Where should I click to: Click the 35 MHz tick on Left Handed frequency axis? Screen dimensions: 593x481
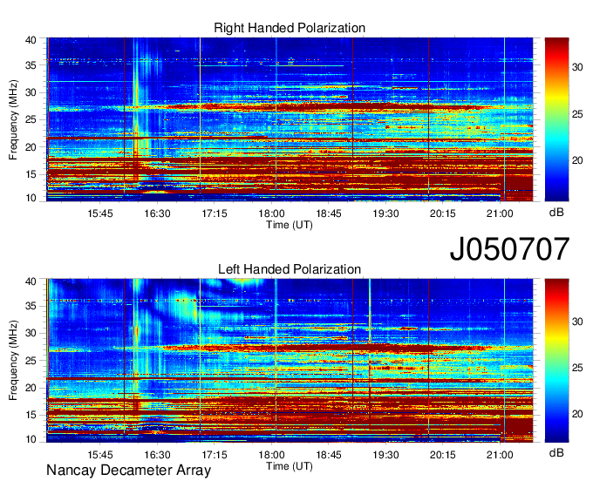(31, 306)
